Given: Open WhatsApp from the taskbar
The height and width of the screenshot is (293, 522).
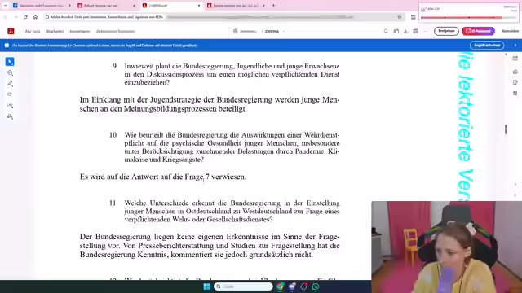Looking at the screenshot, I should click(x=316, y=286).
